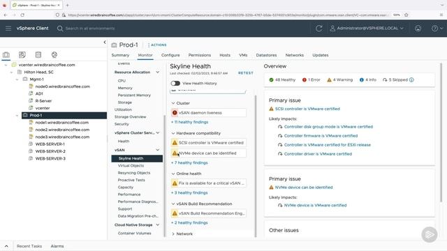Open the Actions menu for Prod-1

[x=157, y=45]
